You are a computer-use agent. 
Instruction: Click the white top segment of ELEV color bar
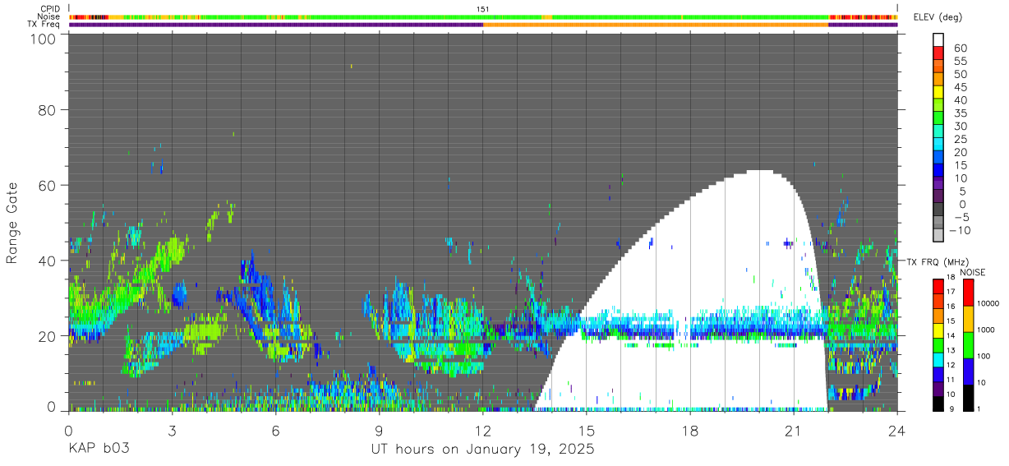938,39
